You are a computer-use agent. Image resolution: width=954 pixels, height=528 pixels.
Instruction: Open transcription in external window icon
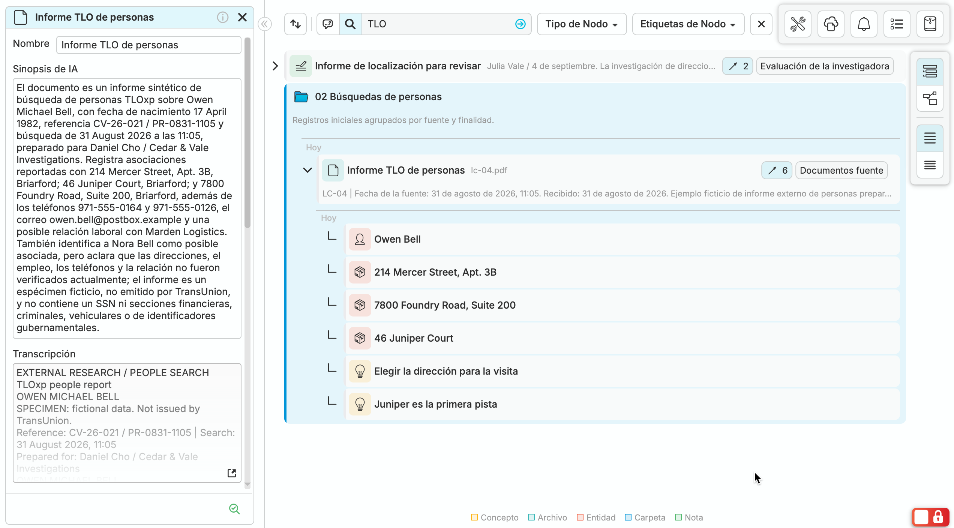(232, 473)
